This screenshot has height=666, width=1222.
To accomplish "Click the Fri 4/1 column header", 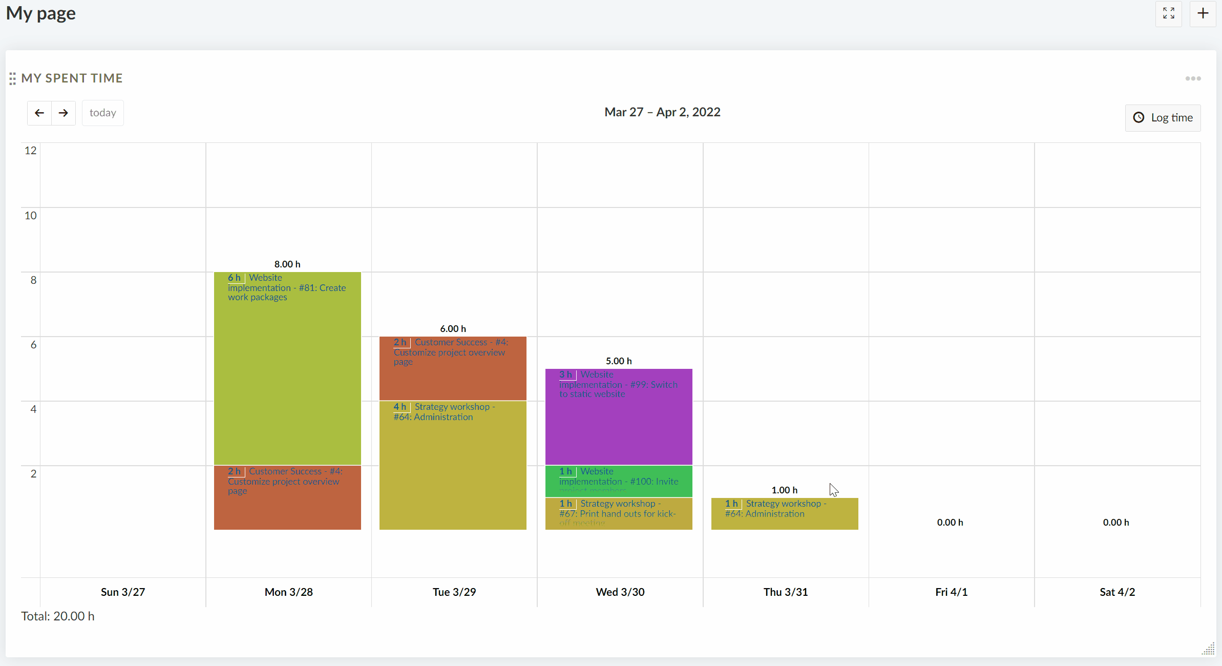I will click(x=952, y=592).
